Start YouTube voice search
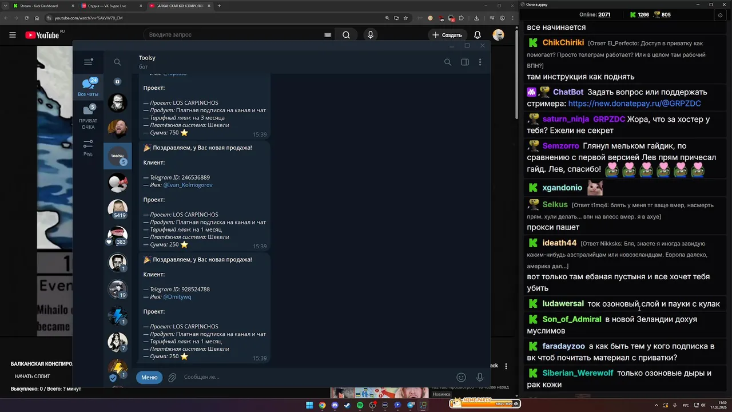Screen dimensions: 732x412 [371, 35]
